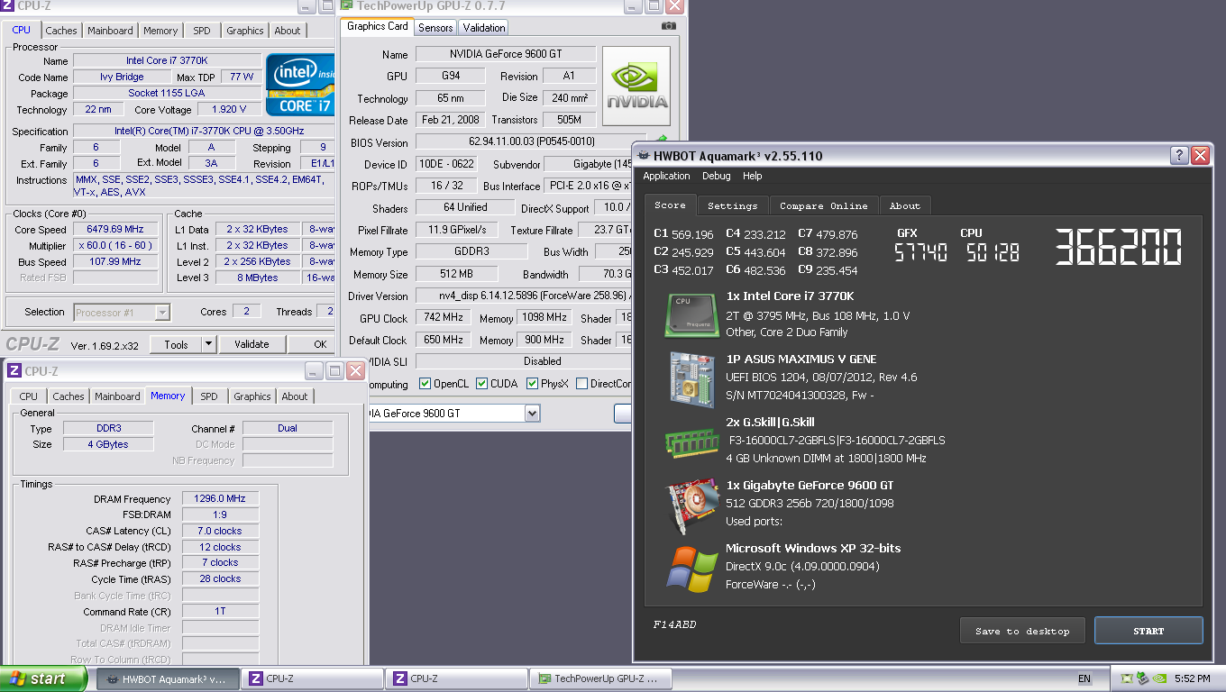Open CPU tab in Memory CPU-Z window
Viewport: 1226px width, 692px height.
point(29,396)
